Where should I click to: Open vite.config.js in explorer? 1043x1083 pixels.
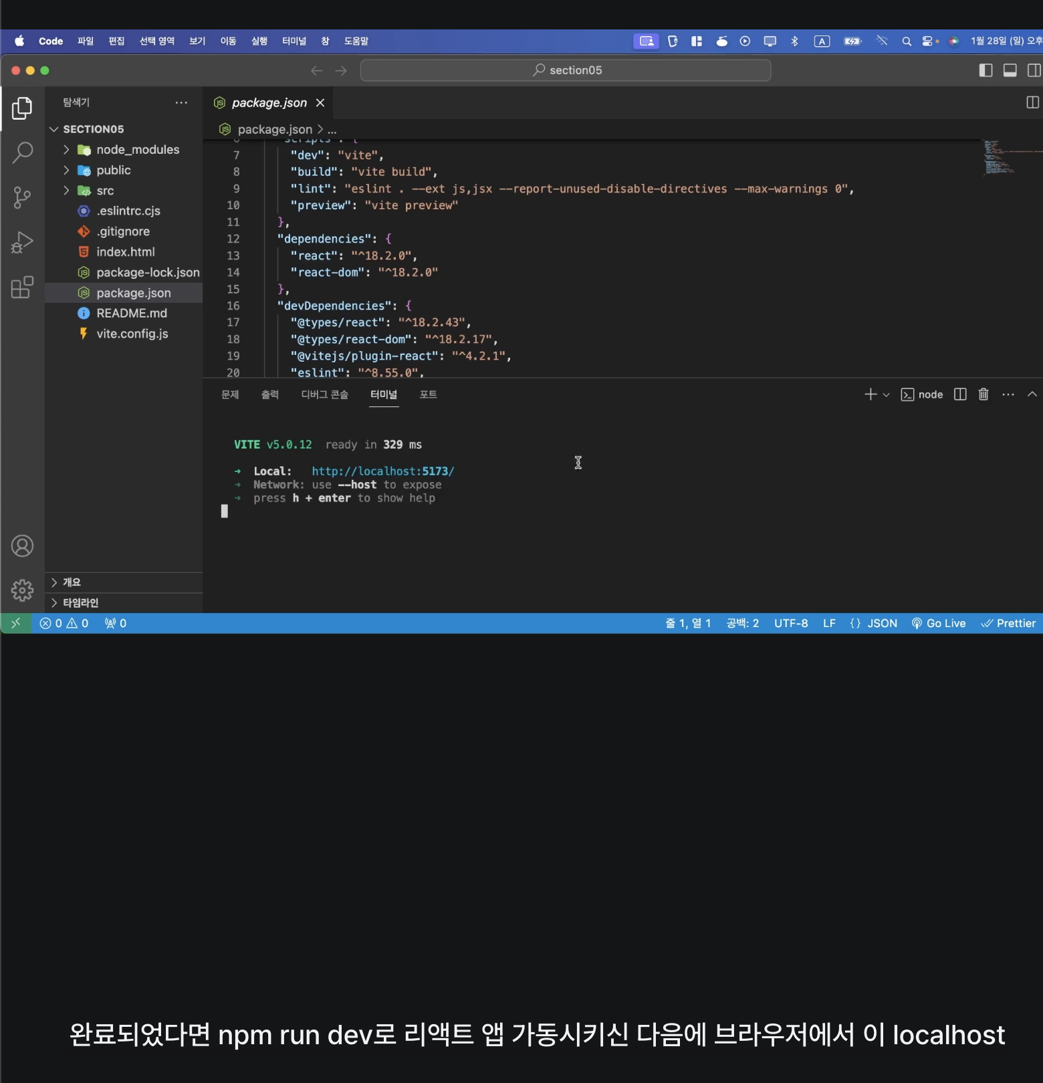point(124,334)
